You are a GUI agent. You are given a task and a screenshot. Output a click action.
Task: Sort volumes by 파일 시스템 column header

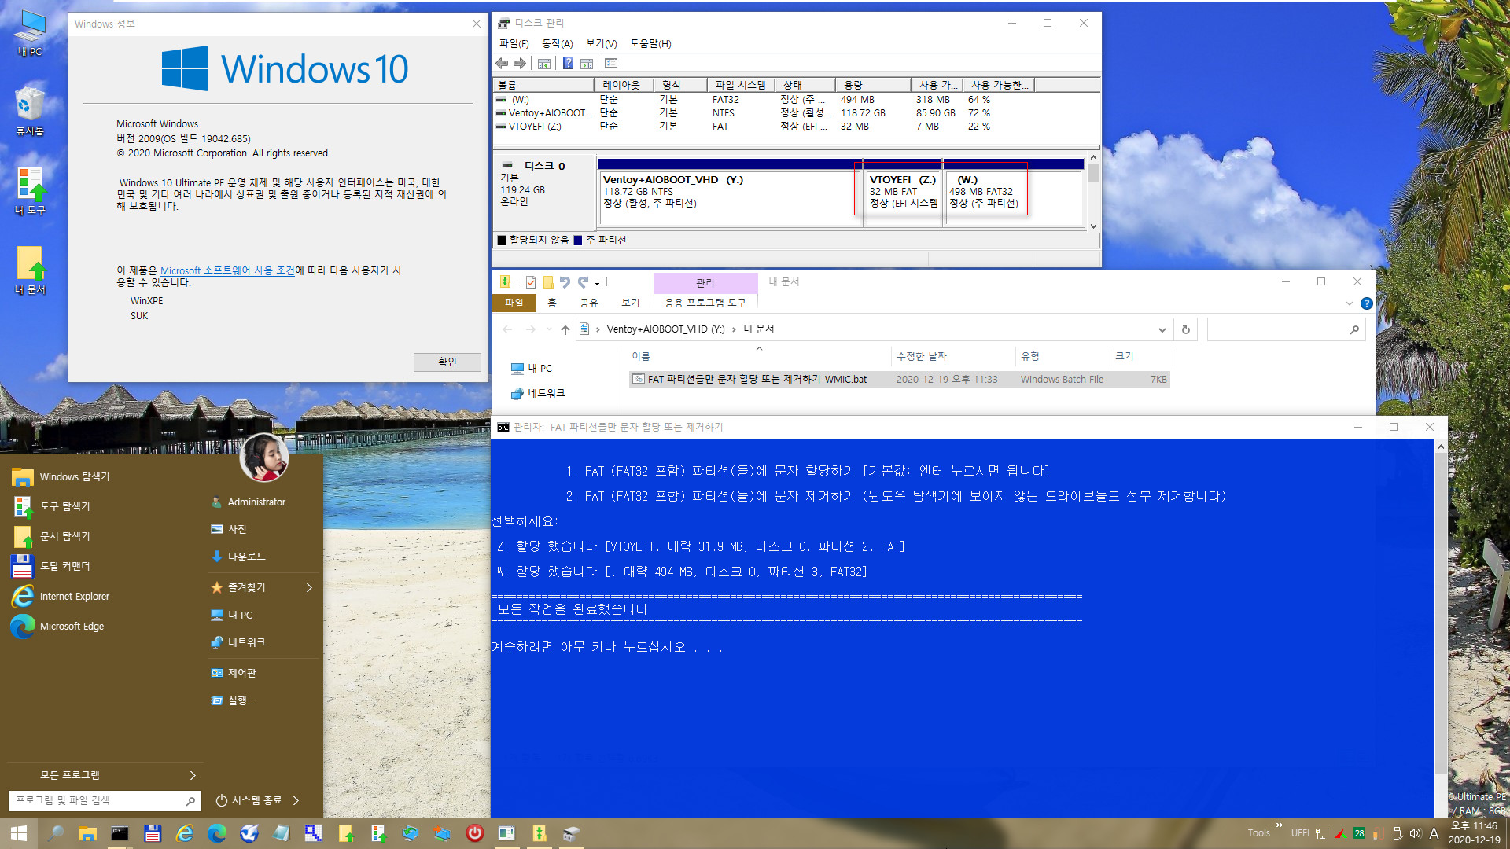(740, 85)
